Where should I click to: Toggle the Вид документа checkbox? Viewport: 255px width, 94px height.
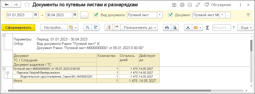(96, 15)
